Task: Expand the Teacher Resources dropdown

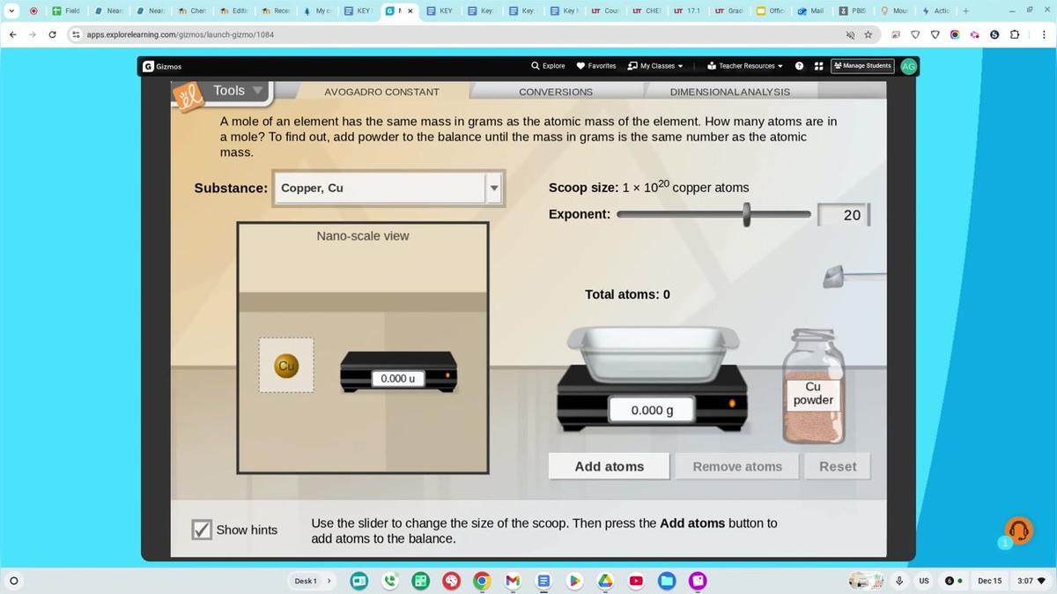Action: (x=744, y=65)
